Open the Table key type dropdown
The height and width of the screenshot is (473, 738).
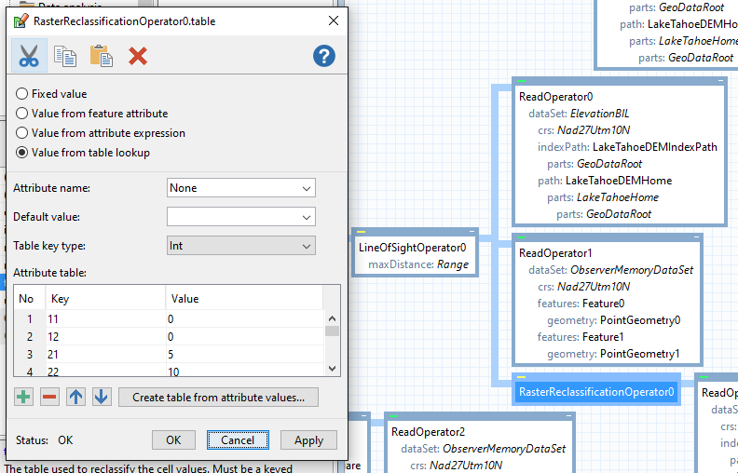[240, 246]
